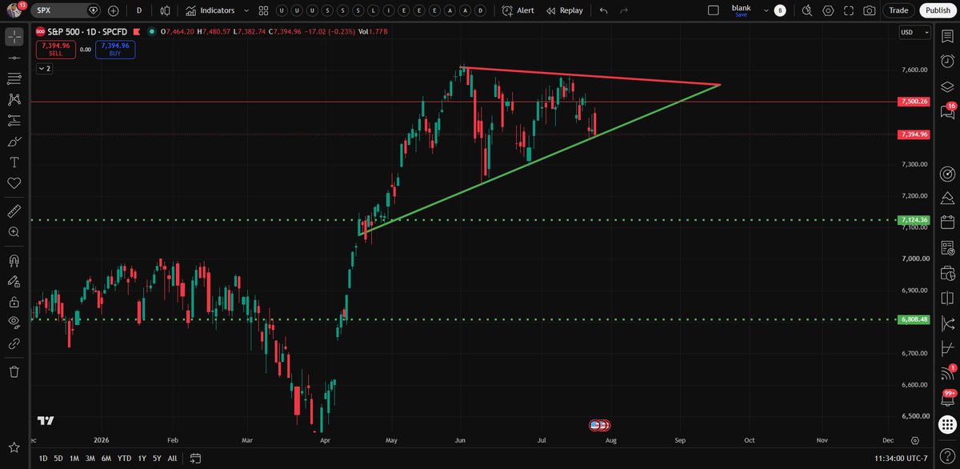Open the time axis settings gear
The image size is (960, 469).
coord(914,440)
